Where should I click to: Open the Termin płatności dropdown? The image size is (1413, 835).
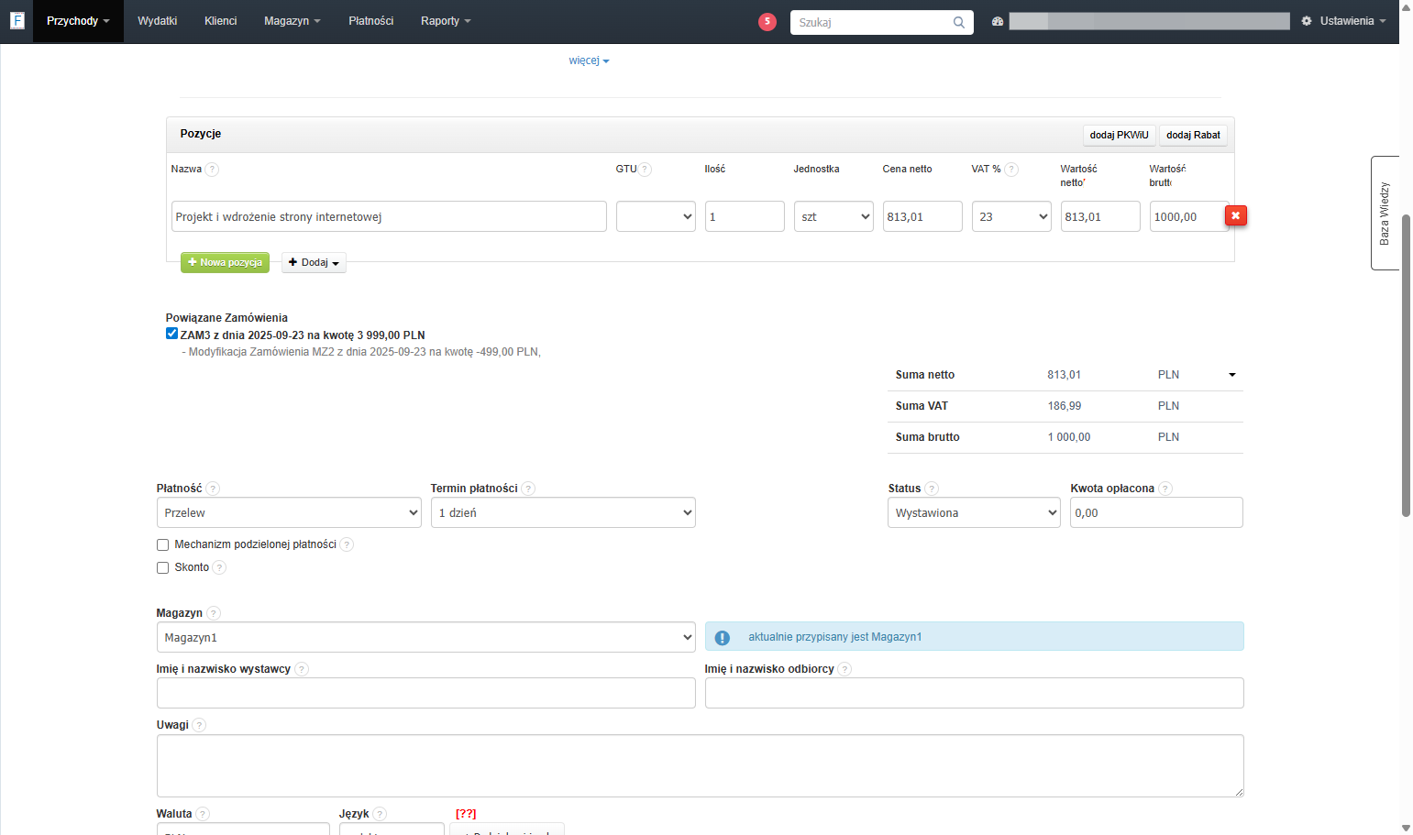click(563, 512)
